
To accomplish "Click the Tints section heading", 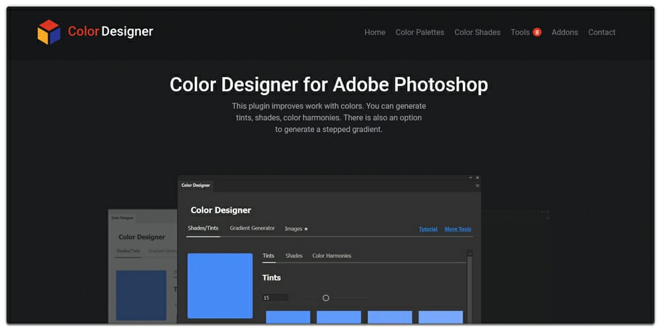I will click(x=272, y=278).
